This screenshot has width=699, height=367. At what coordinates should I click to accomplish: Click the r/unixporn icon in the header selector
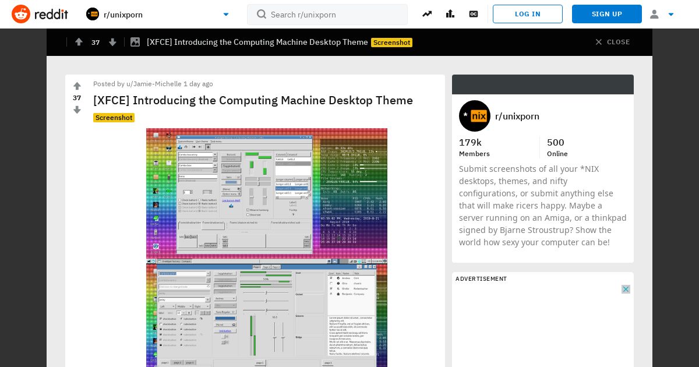(93, 14)
